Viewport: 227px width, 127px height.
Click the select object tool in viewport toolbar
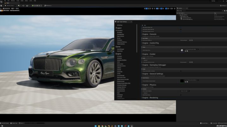click(145, 9)
